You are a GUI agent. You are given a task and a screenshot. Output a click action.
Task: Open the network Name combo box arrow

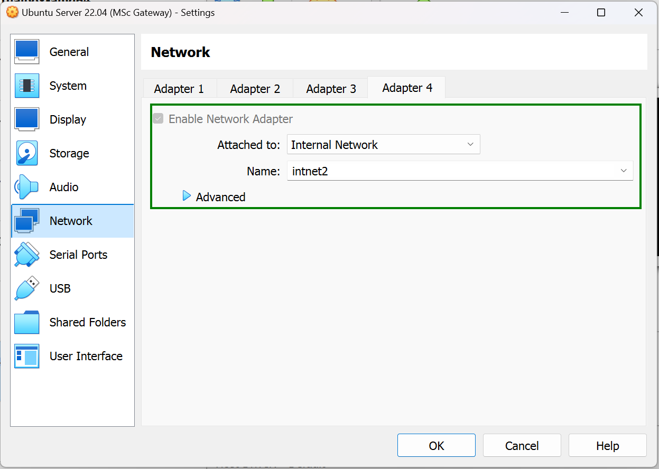624,171
